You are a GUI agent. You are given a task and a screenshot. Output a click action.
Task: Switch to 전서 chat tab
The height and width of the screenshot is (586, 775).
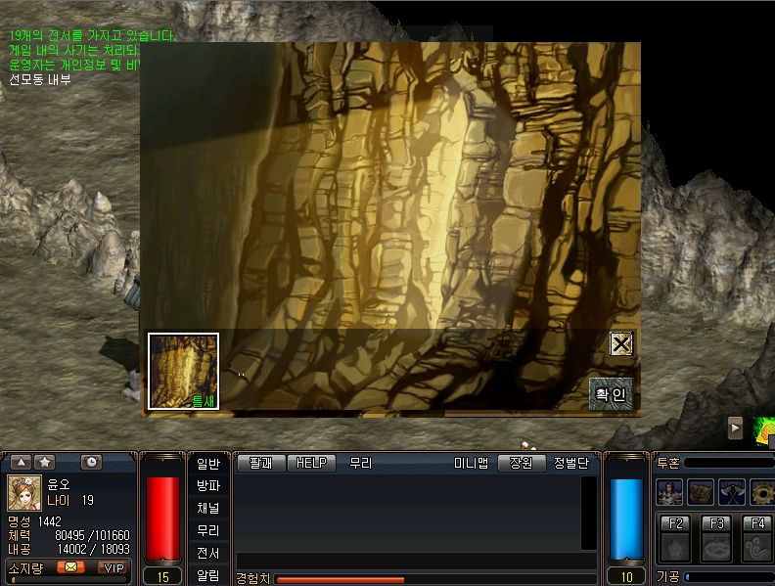(x=208, y=553)
